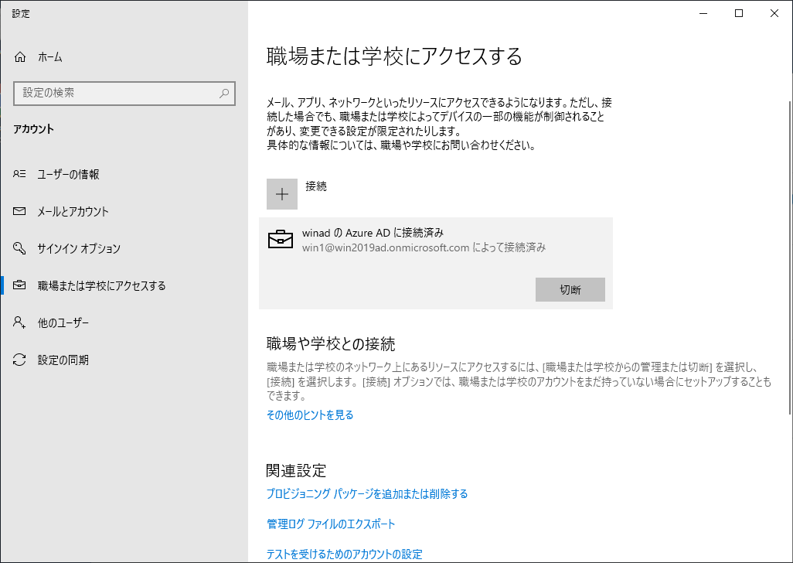Click the page title 職場または学校にアクセスする
This screenshot has height=563, width=793.
coord(394,56)
